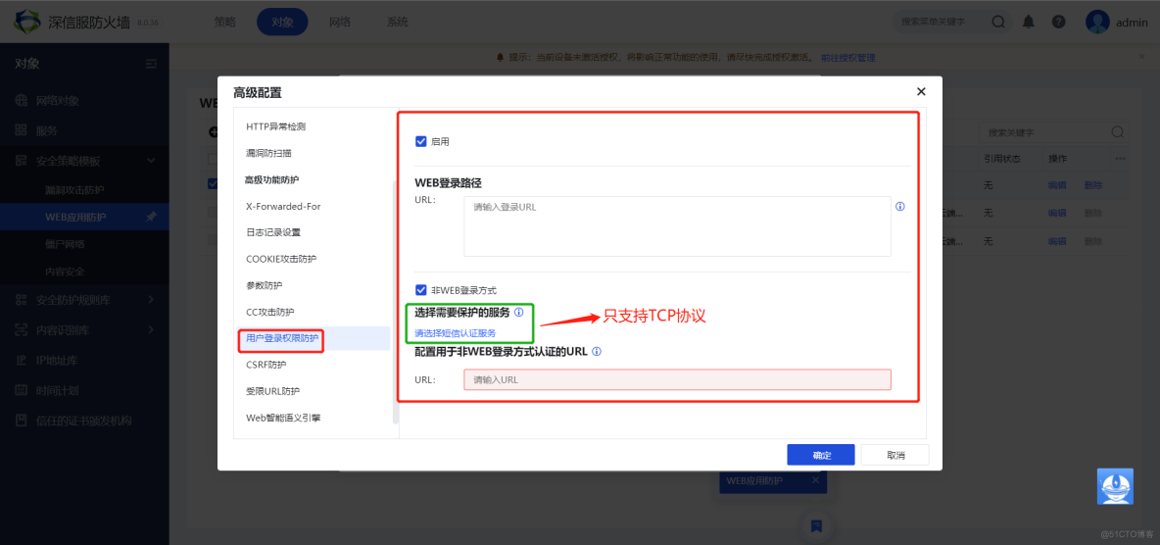Close the 高级配置 dialog with X
Image resolution: width=1160 pixels, height=545 pixels.
click(921, 92)
